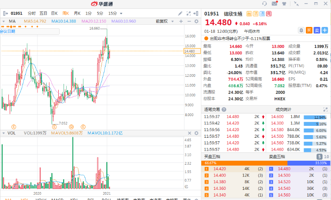The height and width of the screenshot is (200, 331).
Task: Switch to compact window mode icon
Action: coord(296,4)
